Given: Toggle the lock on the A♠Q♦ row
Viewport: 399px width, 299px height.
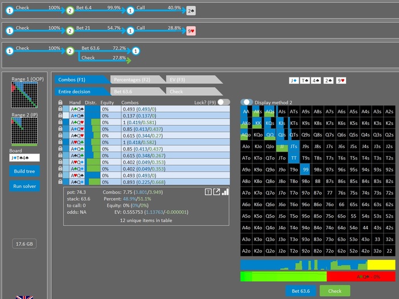Looking at the screenshot, I should [x=60, y=182].
